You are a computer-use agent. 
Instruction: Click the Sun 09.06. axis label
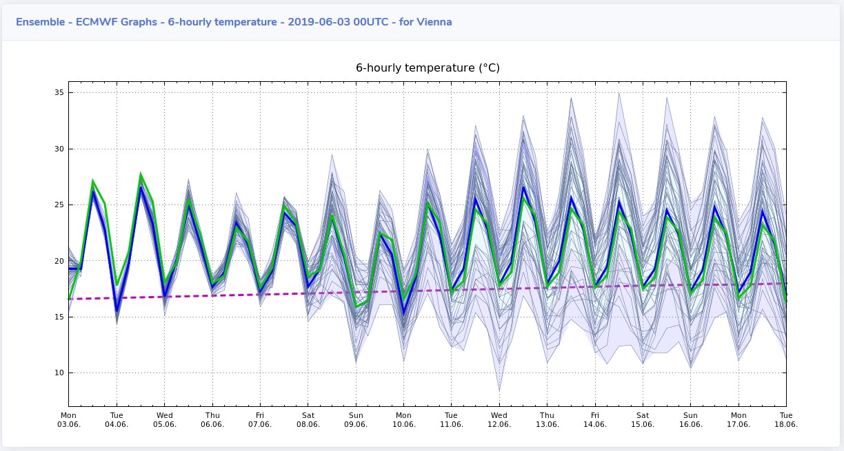click(x=356, y=420)
